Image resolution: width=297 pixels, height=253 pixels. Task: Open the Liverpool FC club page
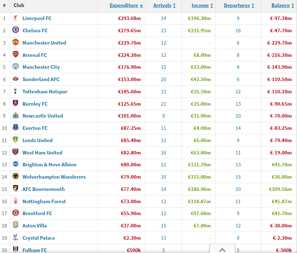tap(37, 18)
